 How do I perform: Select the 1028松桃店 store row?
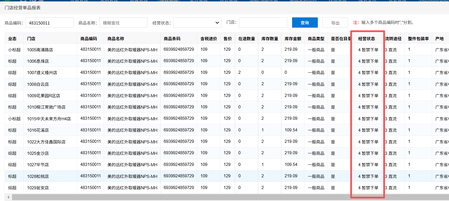(x=38, y=176)
